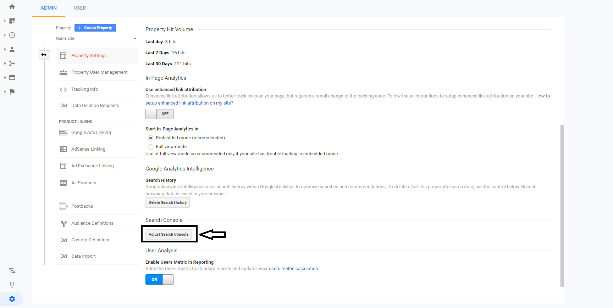Open the Discover lightbulb icon
Viewport: 613px width, 308px height.
tap(12, 285)
